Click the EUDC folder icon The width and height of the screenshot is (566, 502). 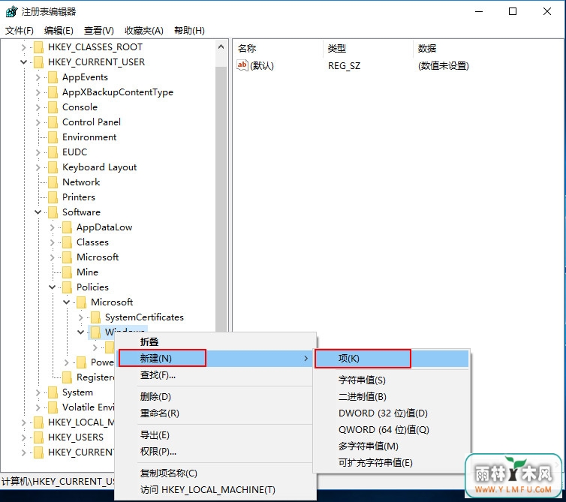53,152
